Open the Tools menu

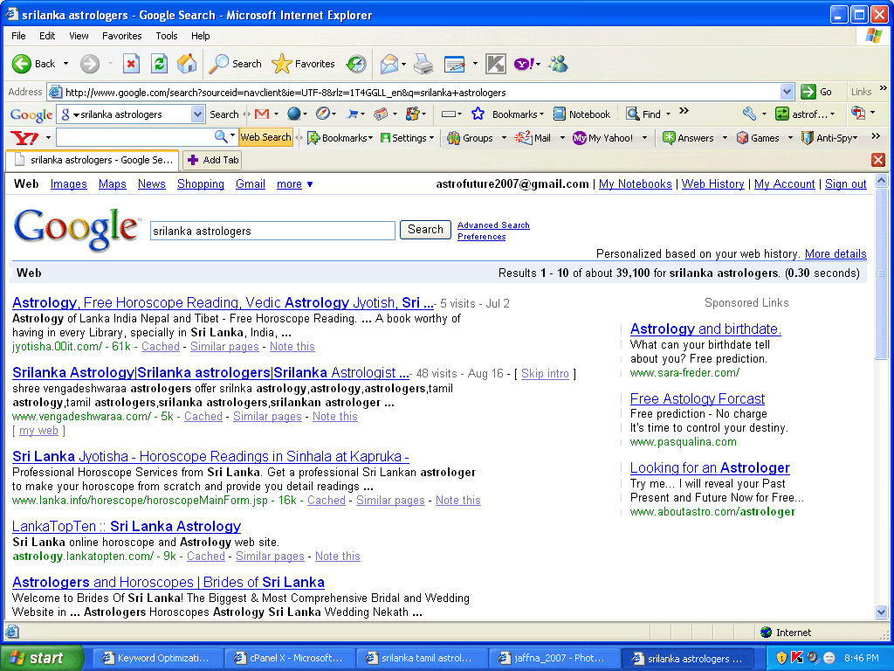coord(167,35)
